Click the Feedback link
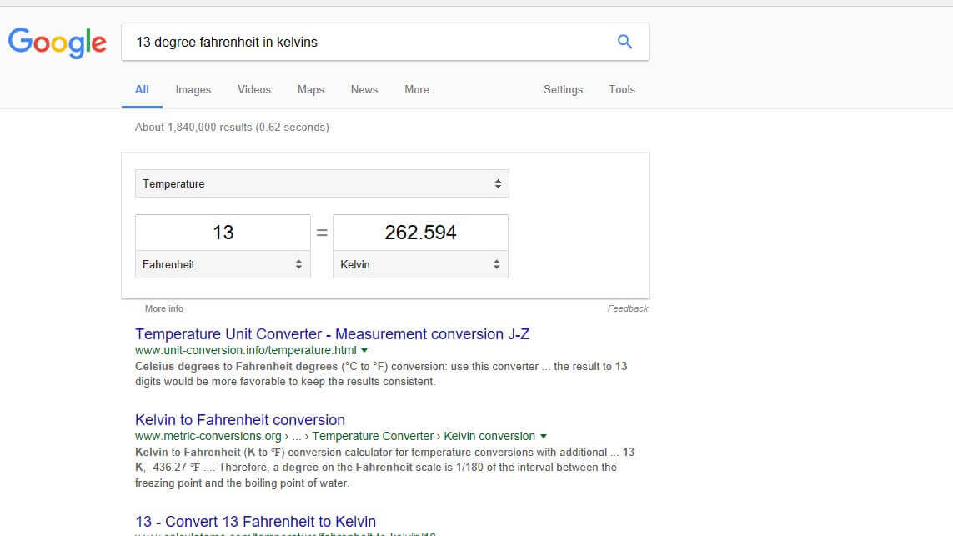Screen dimensions: 953x536 [628, 308]
